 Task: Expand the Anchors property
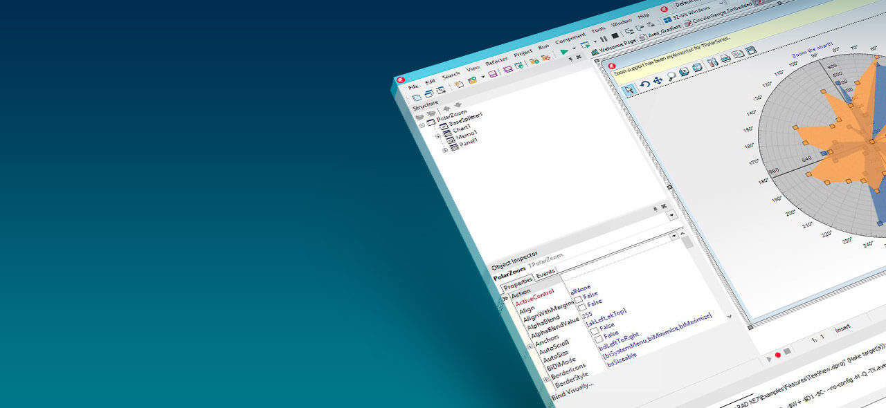click(531, 346)
